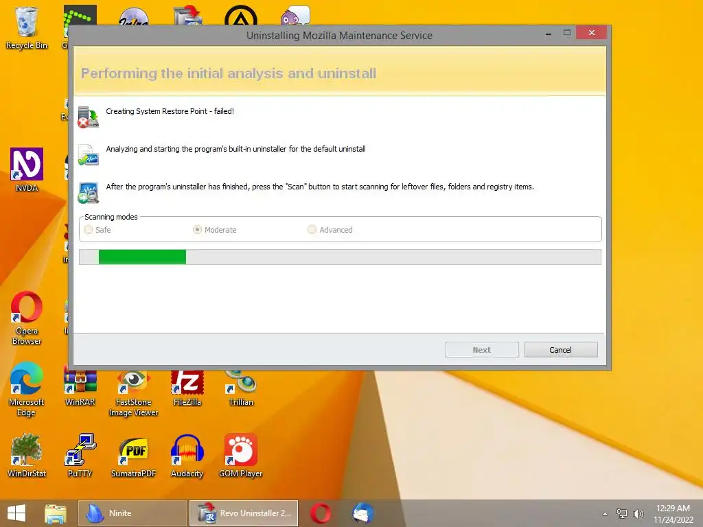703x527 pixels.
Task: Open Opera Browser desktop shortcut
Action: click(27, 318)
